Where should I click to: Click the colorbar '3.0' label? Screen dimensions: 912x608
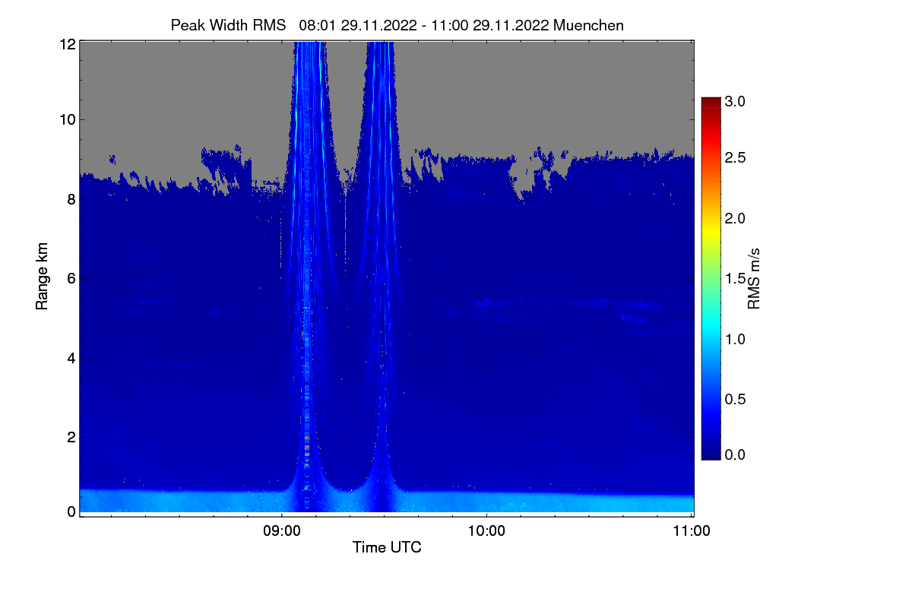pyautogui.click(x=736, y=101)
